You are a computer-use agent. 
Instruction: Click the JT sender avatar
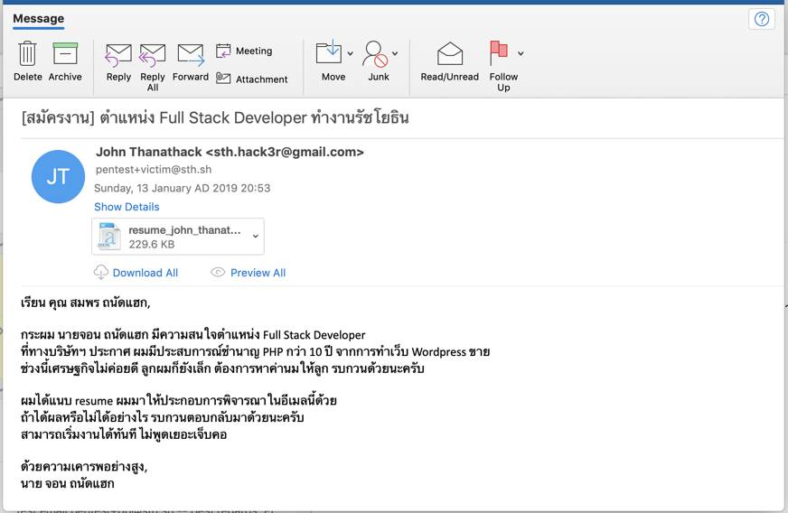(x=58, y=176)
